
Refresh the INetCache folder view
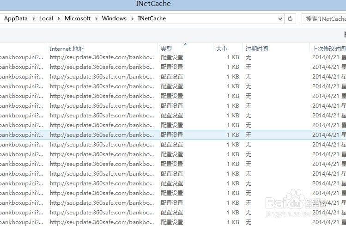click(290, 19)
